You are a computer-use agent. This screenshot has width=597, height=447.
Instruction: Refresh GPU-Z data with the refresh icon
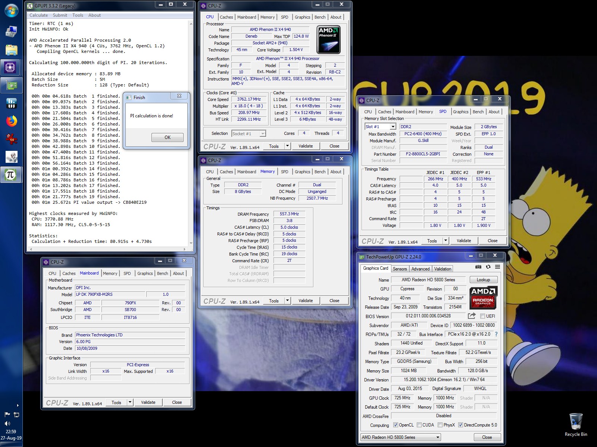click(x=488, y=267)
